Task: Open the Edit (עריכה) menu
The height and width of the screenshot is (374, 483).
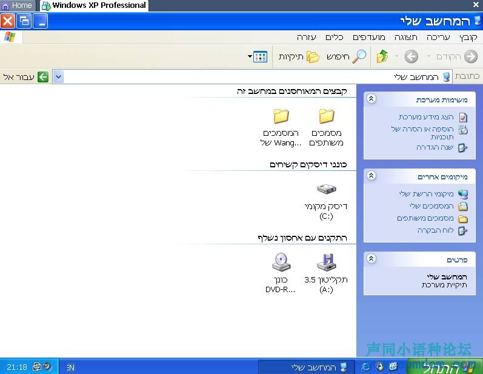Action: pos(438,38)
